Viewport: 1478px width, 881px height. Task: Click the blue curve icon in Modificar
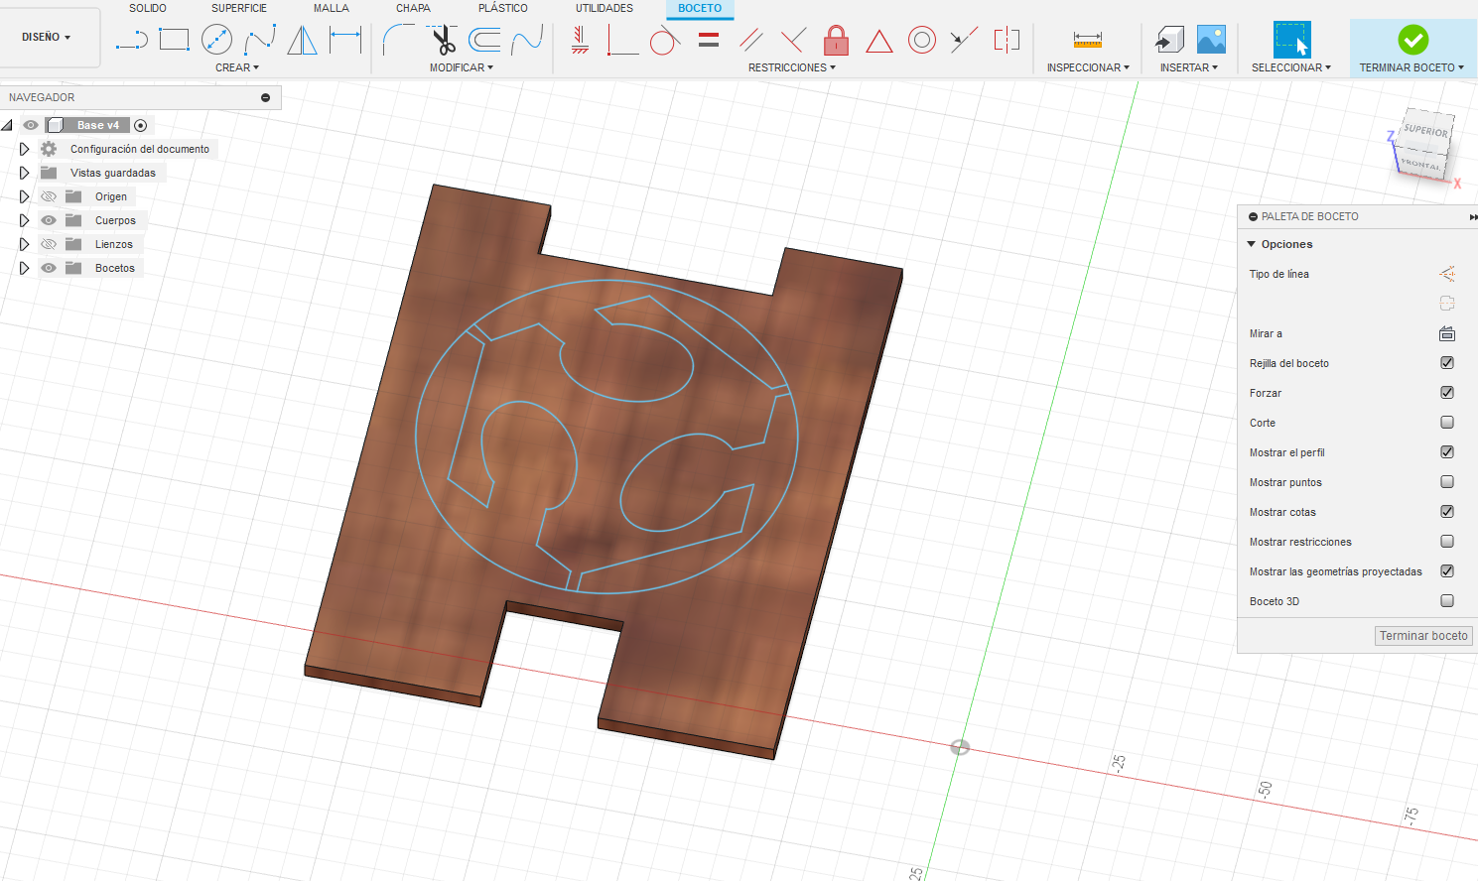click(x=527, y=40)
